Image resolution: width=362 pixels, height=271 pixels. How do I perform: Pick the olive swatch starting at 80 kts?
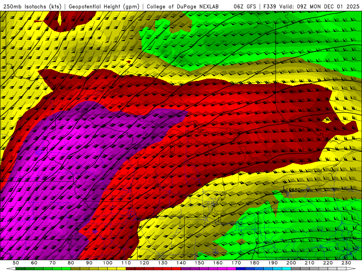pos(76,269)
